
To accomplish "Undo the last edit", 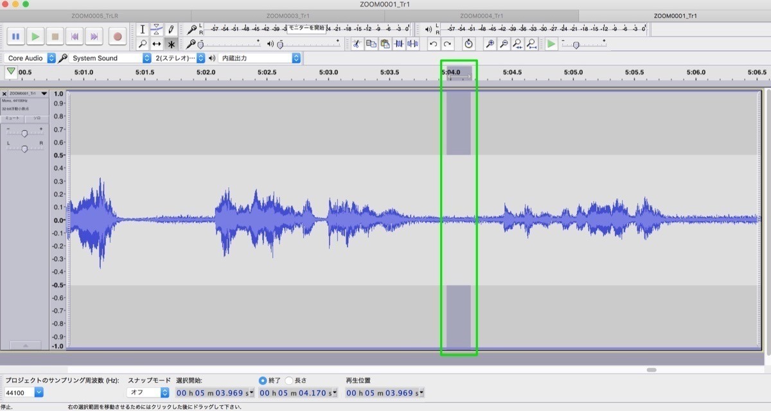I will pos(433,44).
